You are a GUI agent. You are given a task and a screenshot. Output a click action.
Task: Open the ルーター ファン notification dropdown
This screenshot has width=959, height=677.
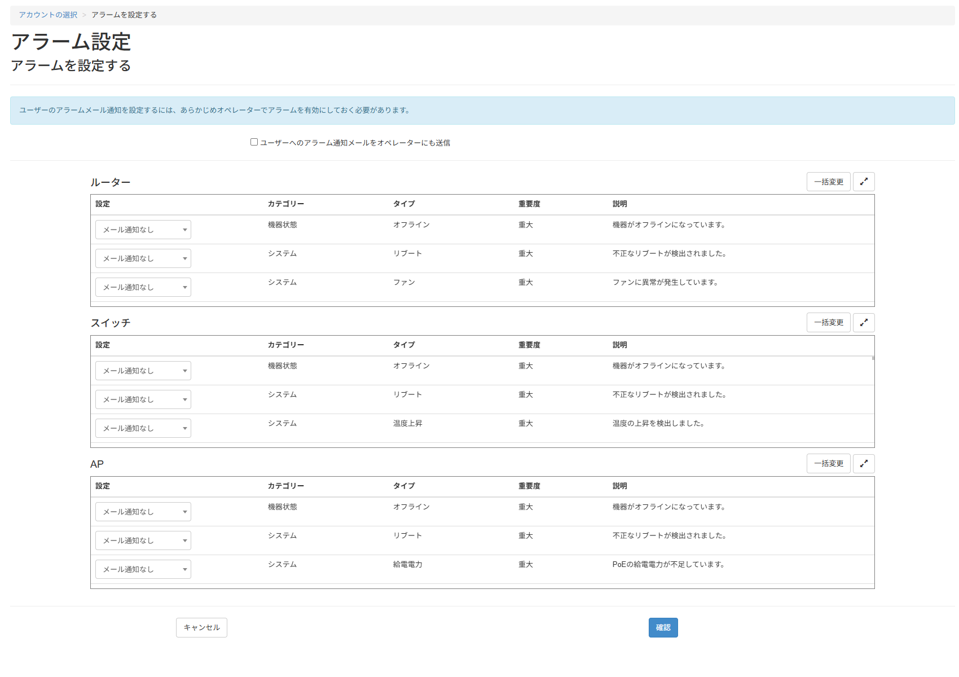[143, 287]
